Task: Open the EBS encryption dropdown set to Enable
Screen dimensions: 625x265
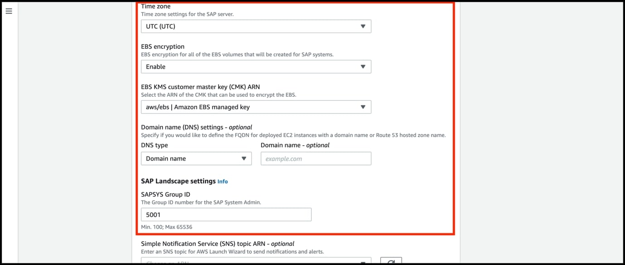Action: (x=256, y=66)
